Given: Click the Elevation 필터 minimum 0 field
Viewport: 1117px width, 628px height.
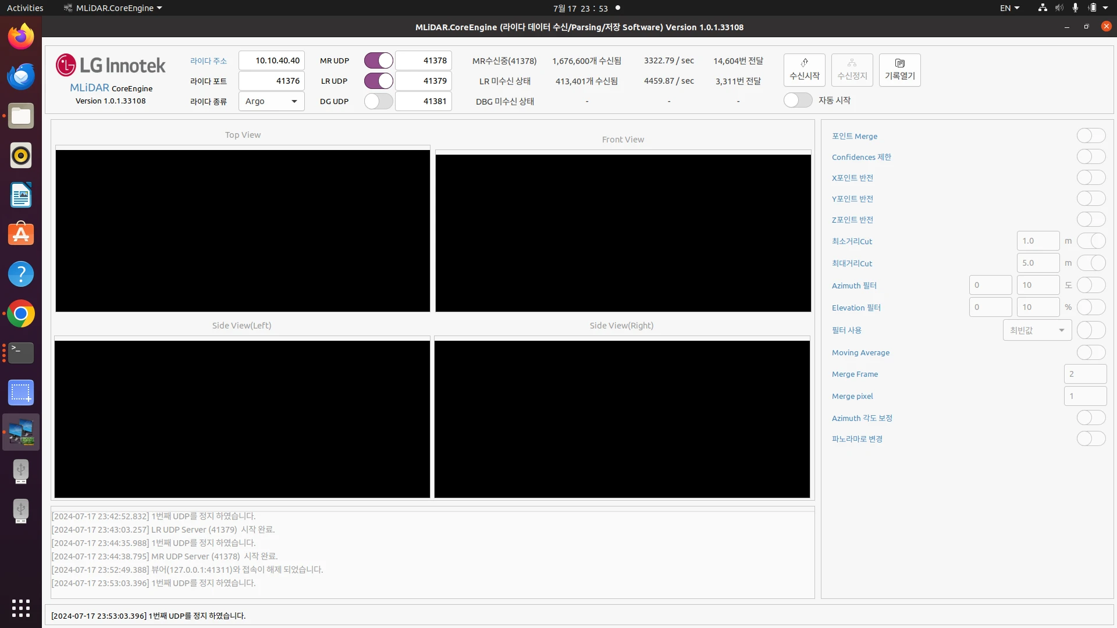Looking at the screenshot, I should pos(990,307).
